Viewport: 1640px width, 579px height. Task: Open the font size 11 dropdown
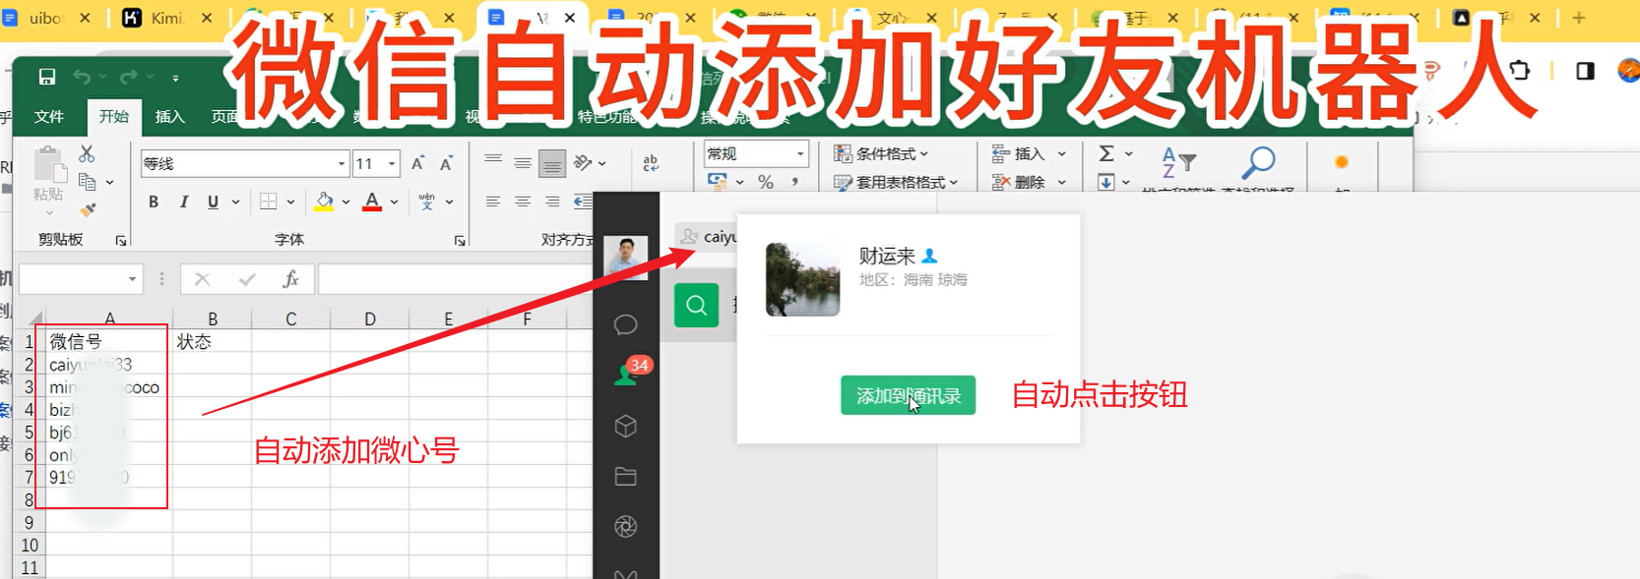click(x=392, y=164)
